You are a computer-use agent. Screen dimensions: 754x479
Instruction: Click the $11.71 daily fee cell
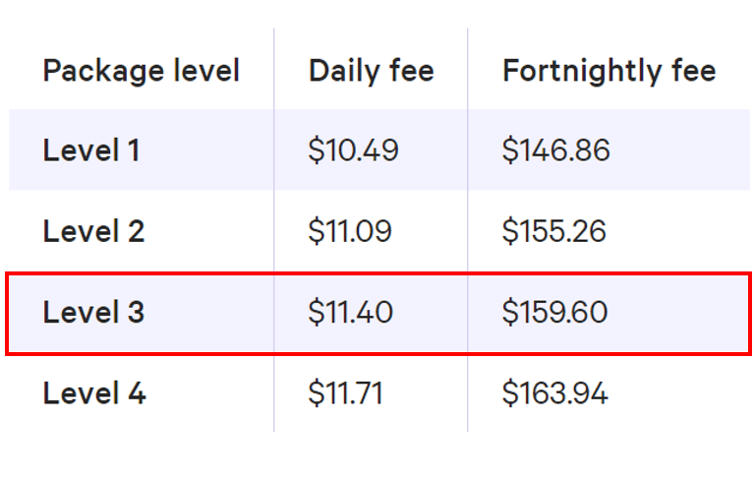pos(345,392)
